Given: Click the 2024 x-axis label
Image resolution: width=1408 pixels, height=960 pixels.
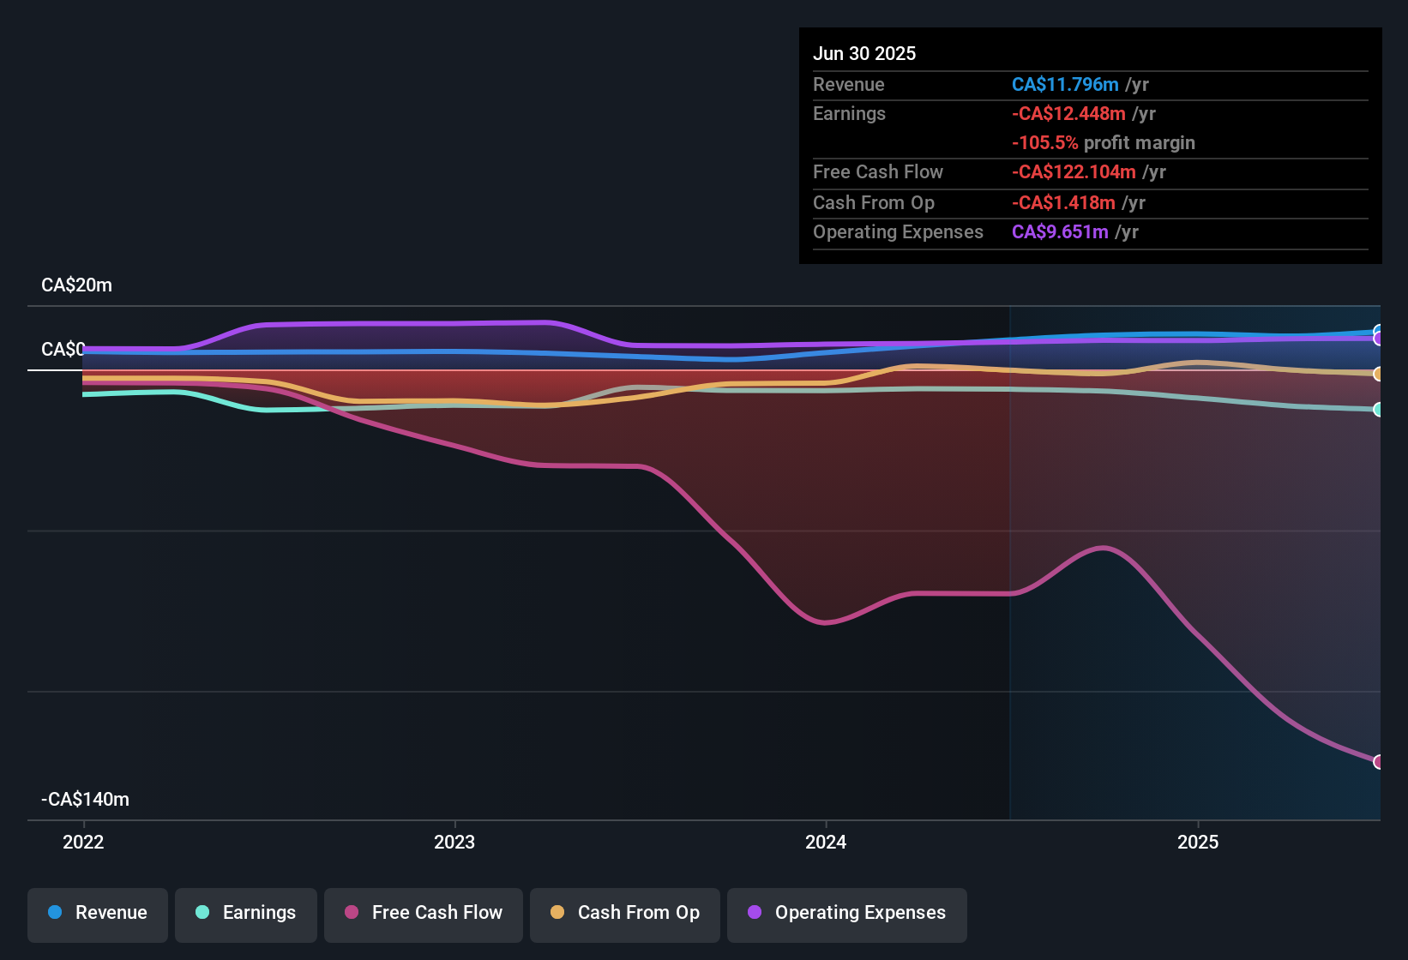Looking at the screenshot, I should click(x=826, y=842).
